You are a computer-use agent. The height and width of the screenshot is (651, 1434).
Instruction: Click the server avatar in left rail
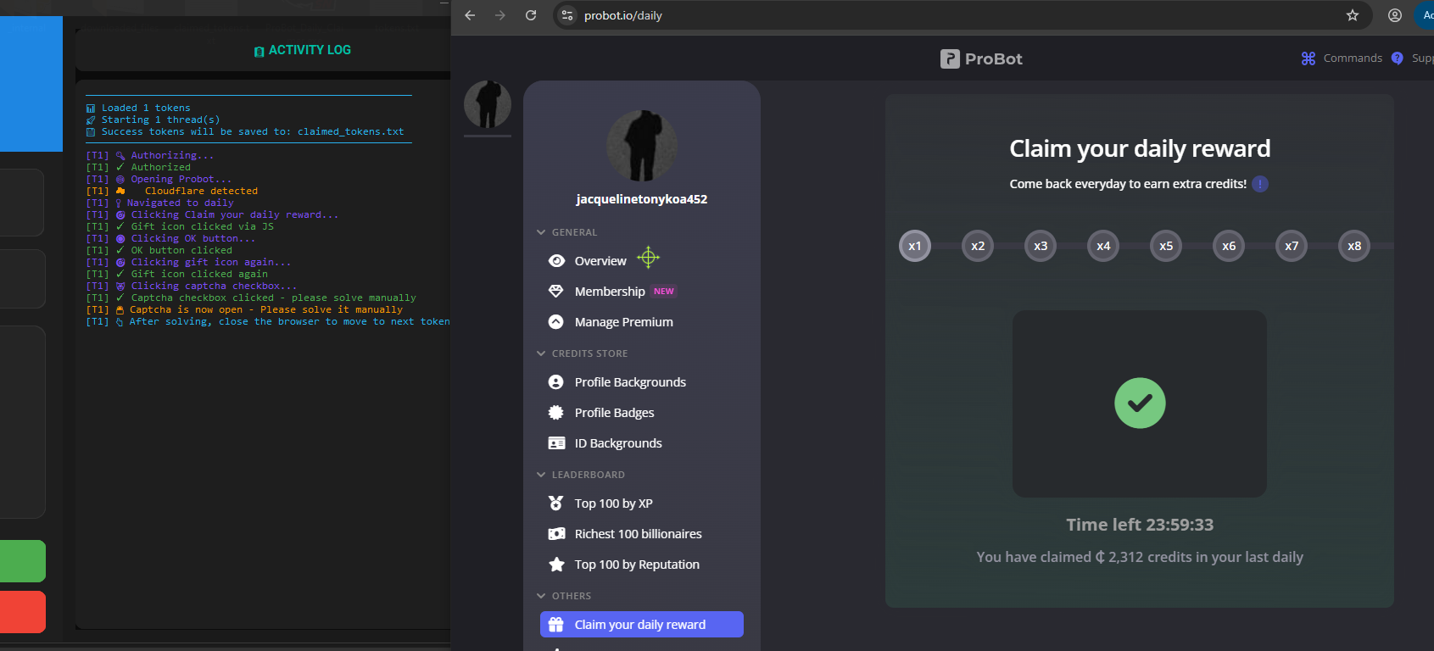488,104
